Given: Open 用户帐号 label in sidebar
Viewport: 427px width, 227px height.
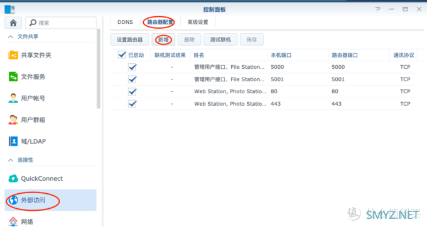Looking at the screenshot, I should point(33,98).
